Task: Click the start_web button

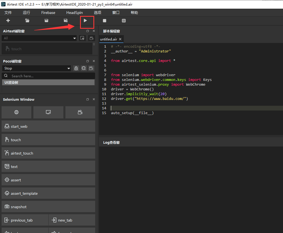Action: pyautogui.click(x=48, y=126)
